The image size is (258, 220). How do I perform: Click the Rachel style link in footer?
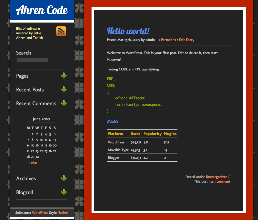click(x=63, y=213)
